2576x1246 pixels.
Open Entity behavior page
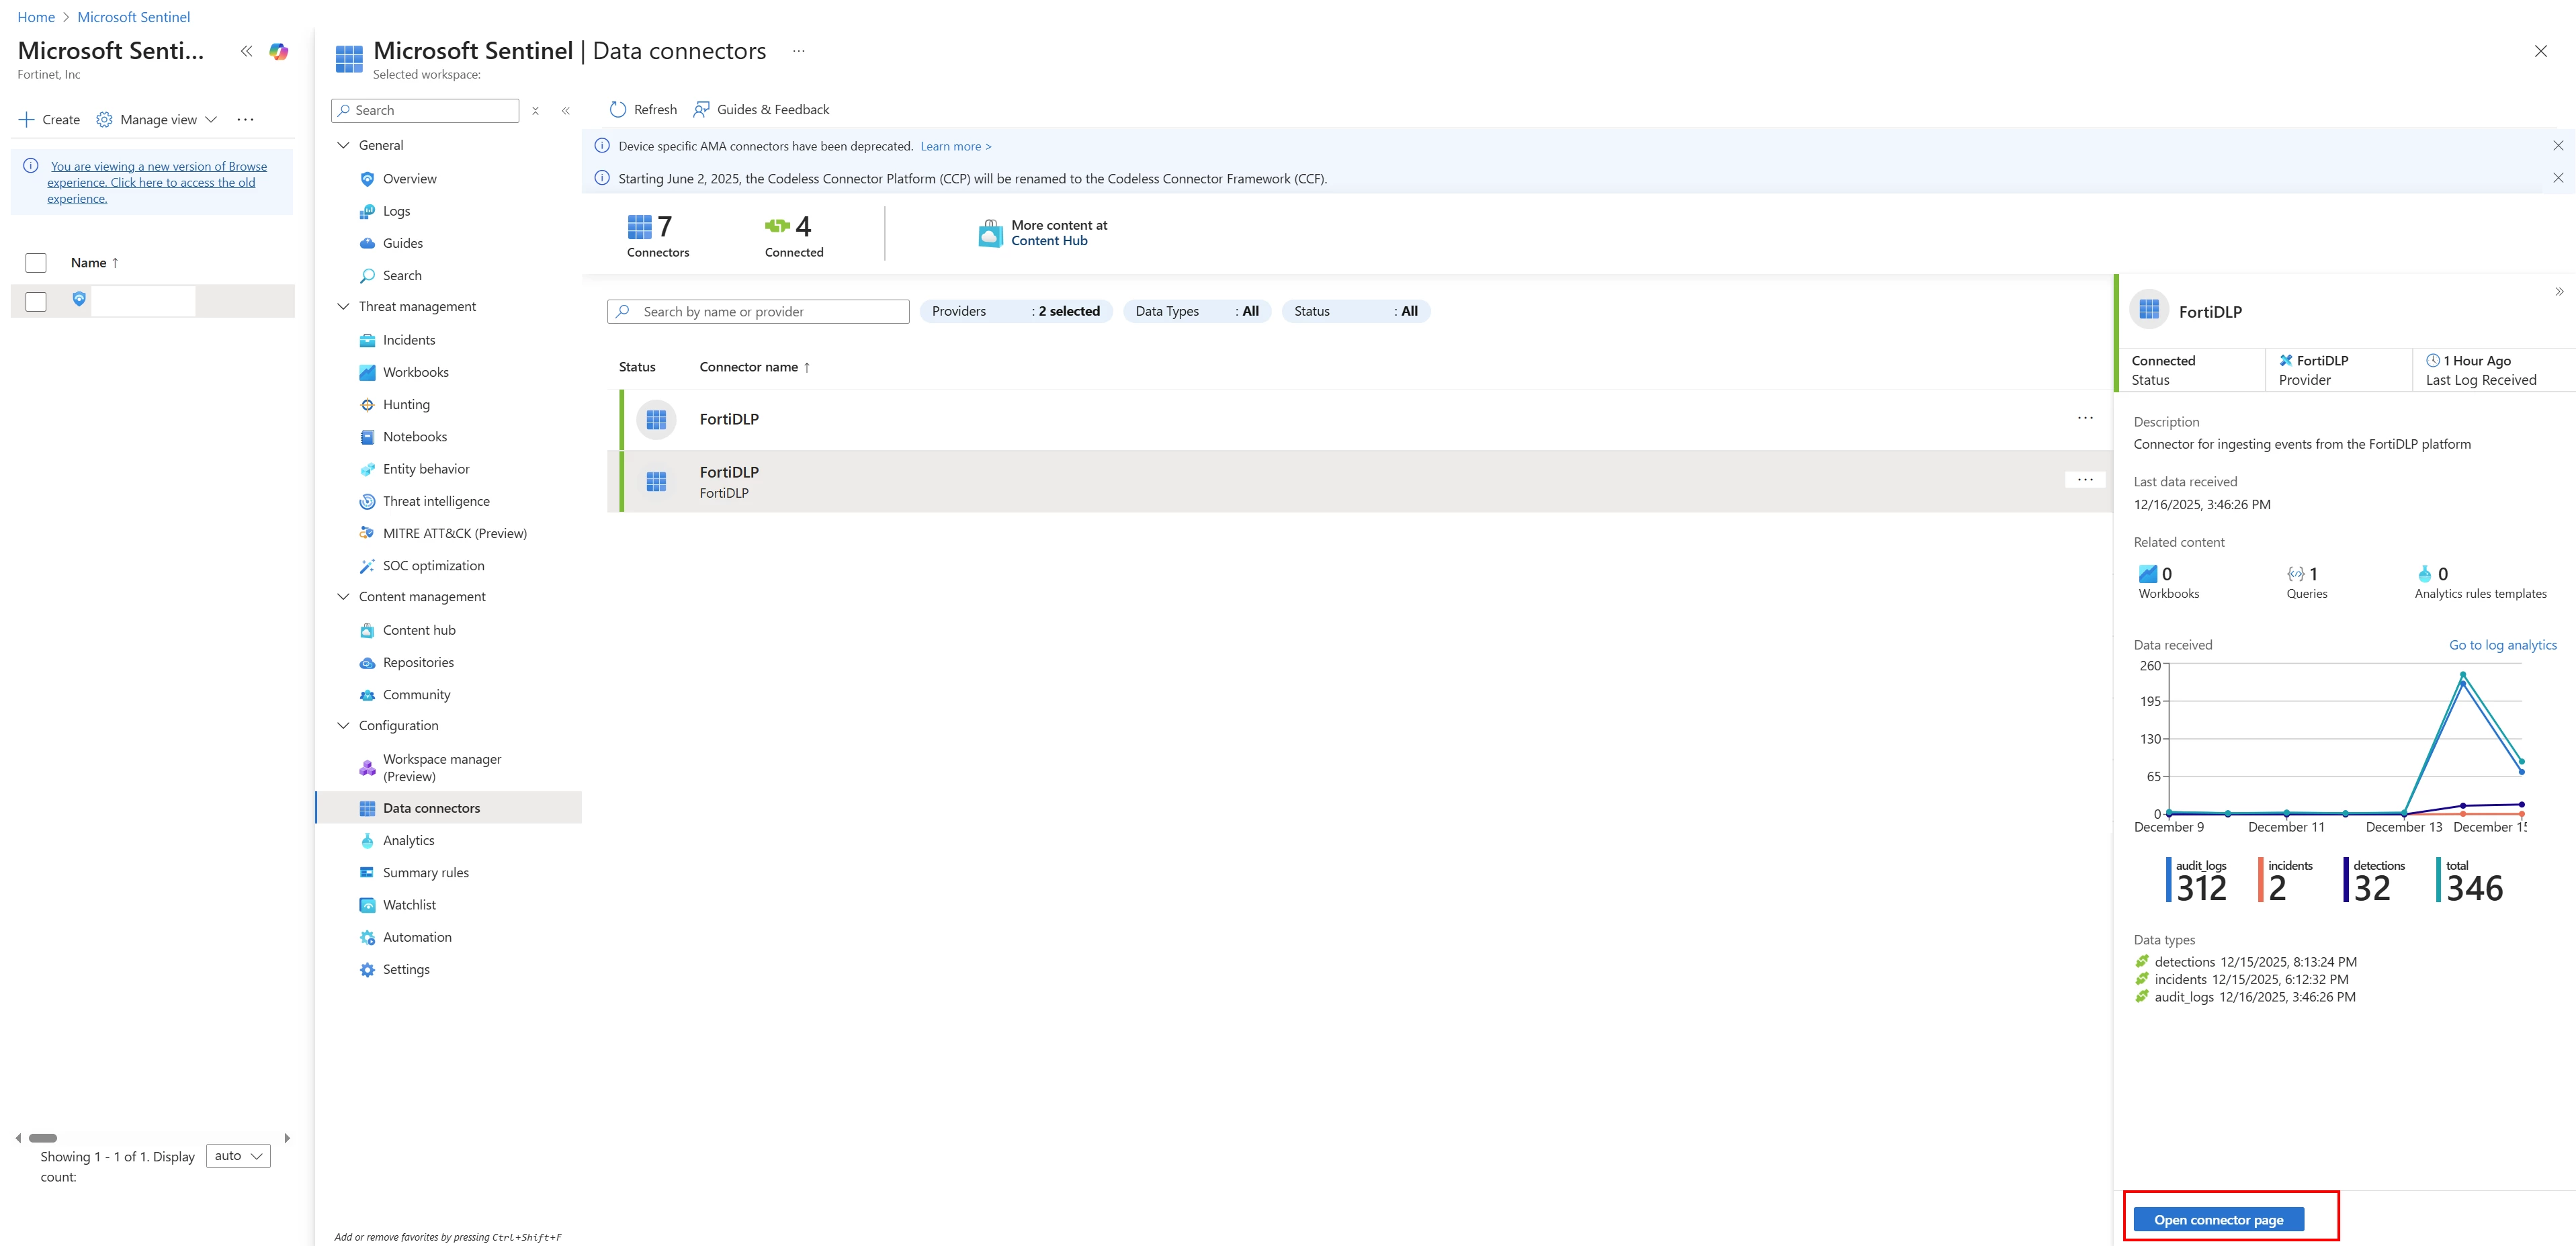pos(425,469)
